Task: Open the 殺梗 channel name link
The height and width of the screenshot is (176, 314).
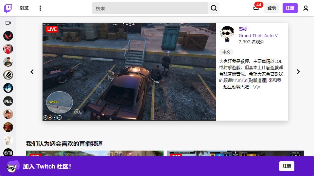Action: tap(243, 29)
